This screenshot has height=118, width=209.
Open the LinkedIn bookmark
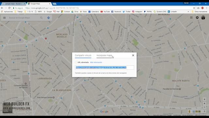pos(172,12)
